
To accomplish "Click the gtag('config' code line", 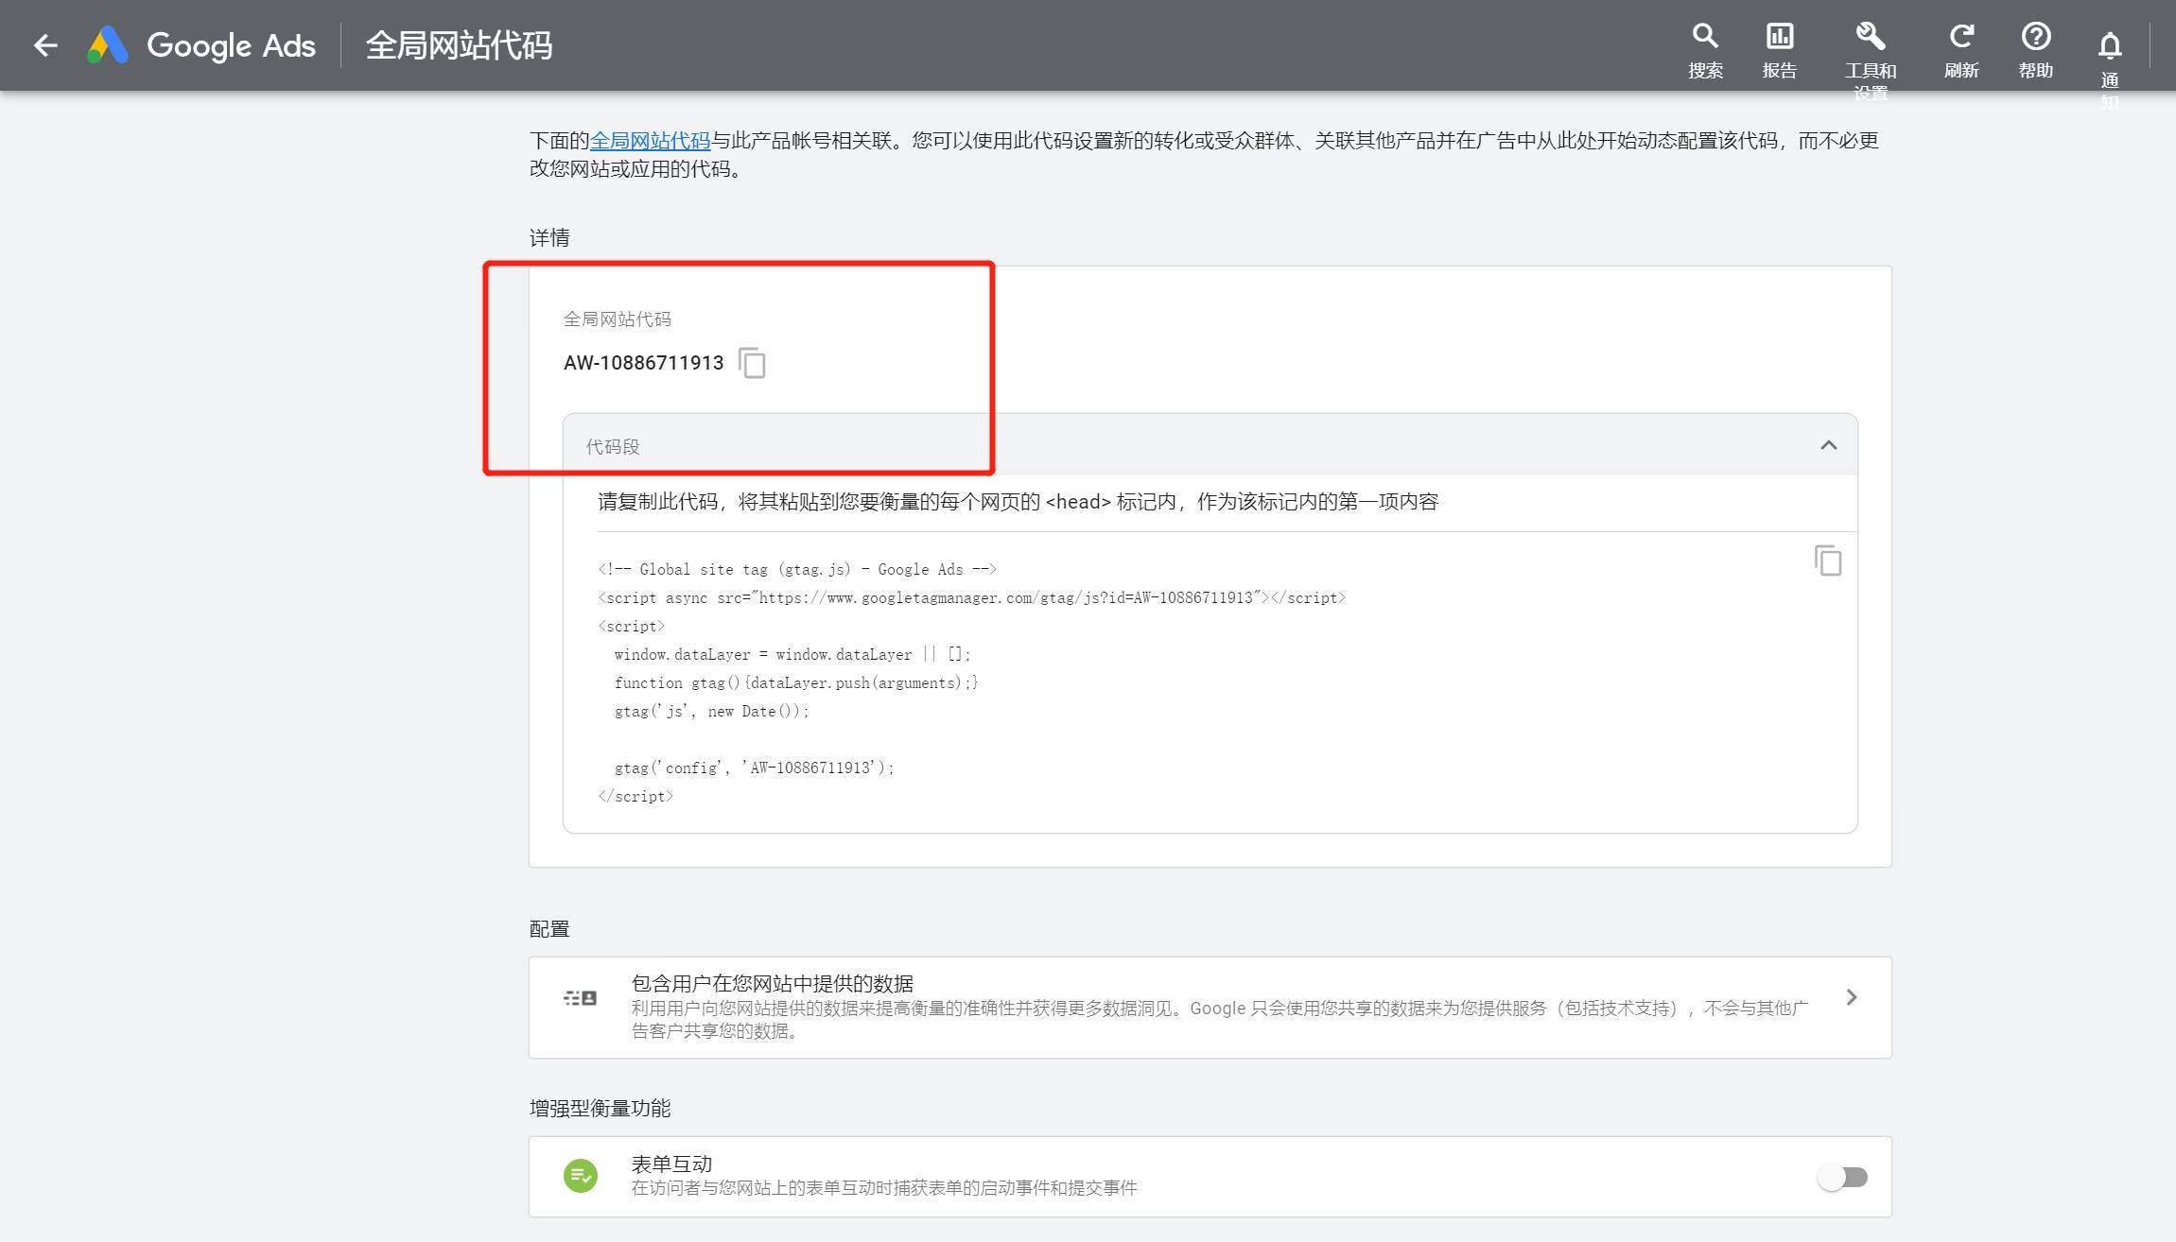I will tap(754, 768).
